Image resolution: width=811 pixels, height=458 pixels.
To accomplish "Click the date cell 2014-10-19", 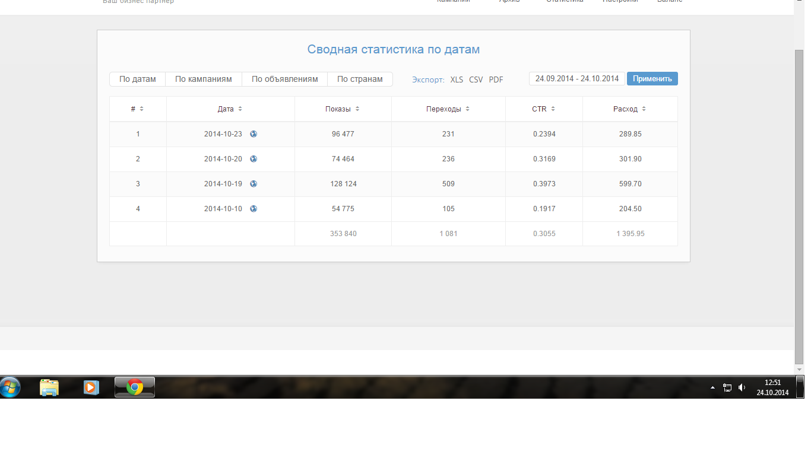I will point(223,184).
